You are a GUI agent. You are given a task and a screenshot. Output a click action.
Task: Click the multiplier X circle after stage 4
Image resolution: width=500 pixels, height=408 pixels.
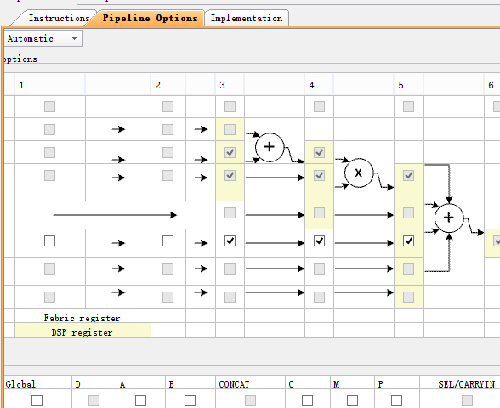coord(359,173)
